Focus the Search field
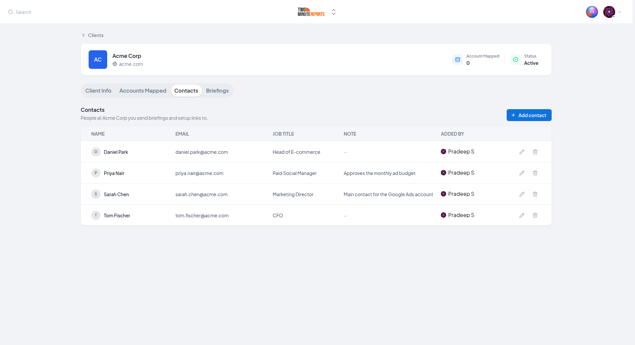 point(23,12)
